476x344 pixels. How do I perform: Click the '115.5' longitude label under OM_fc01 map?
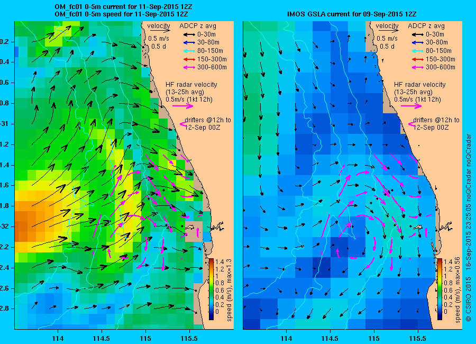189,338
